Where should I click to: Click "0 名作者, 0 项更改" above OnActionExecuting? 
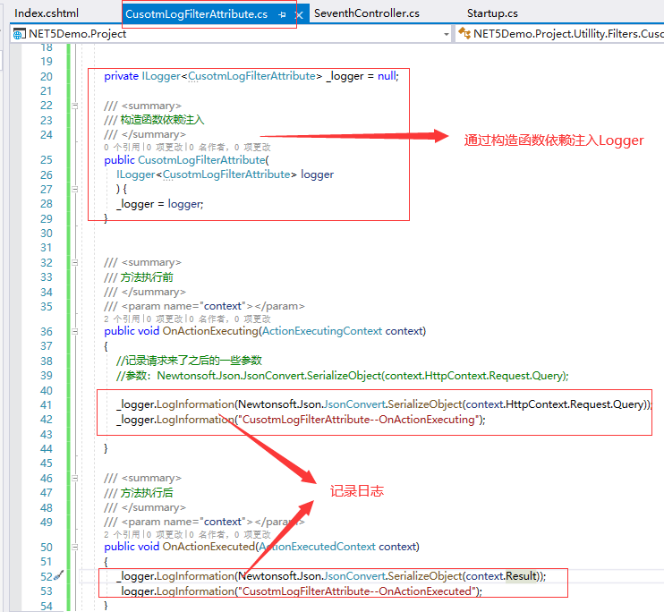pos(229,319)
